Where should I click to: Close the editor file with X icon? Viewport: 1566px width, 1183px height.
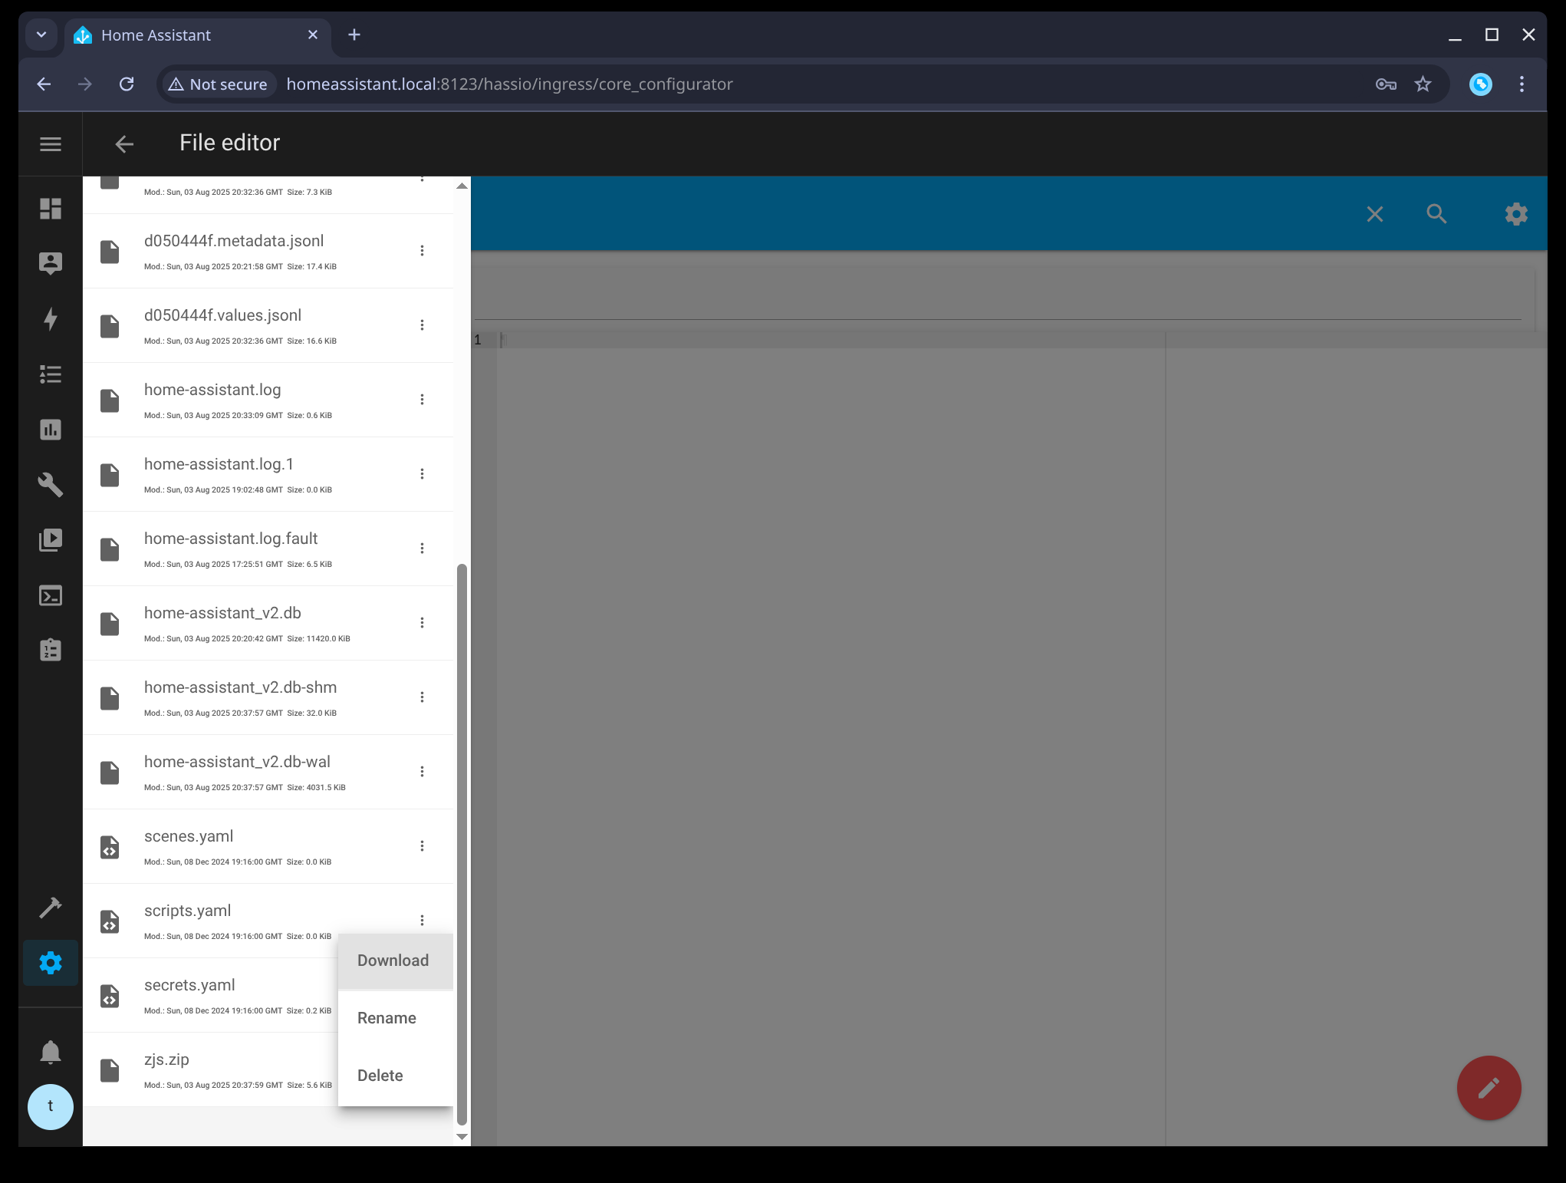pos(1375,214)
